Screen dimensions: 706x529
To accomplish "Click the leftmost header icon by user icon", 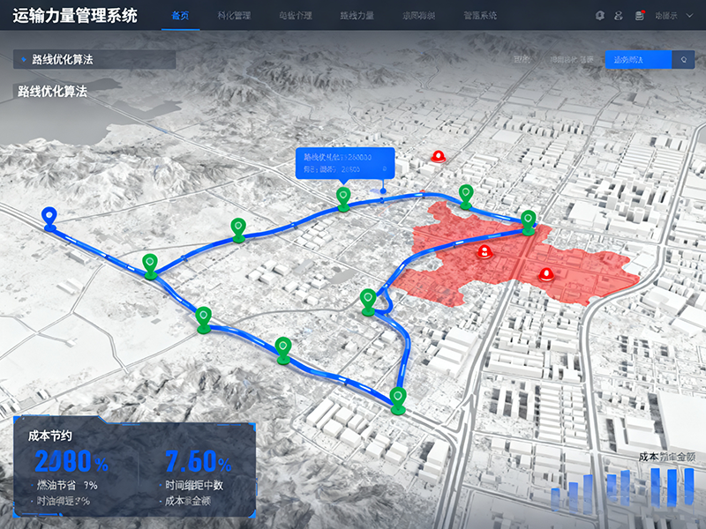I will coord(599,16).
